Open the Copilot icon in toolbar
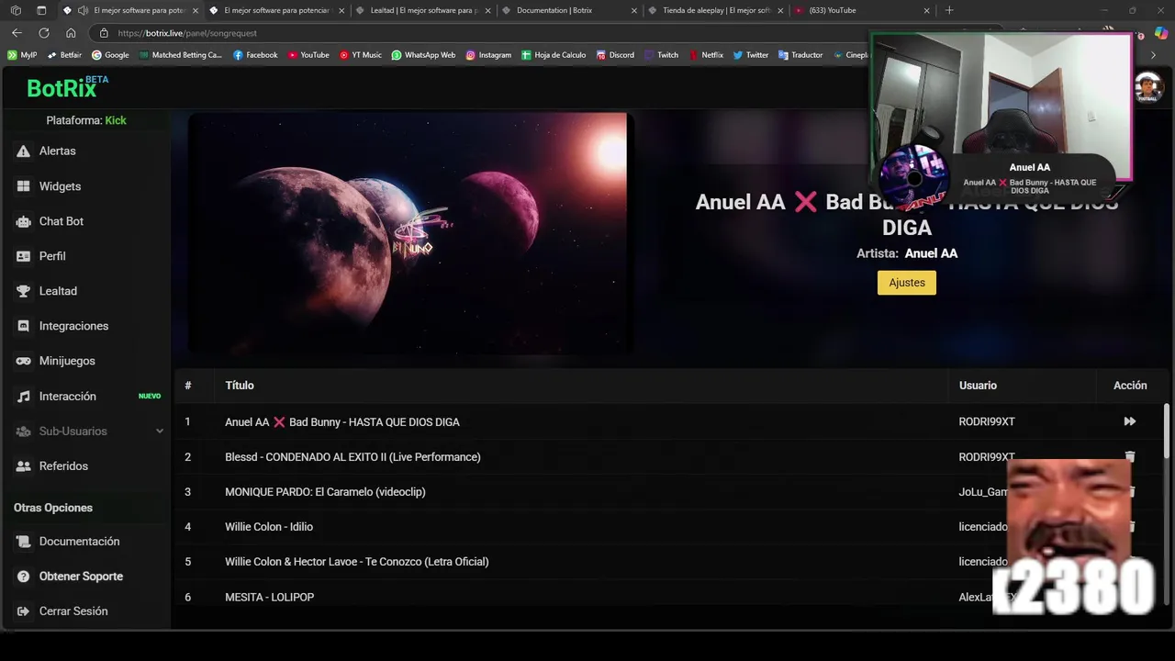 pyautogui.click(x=1161, y=33)
